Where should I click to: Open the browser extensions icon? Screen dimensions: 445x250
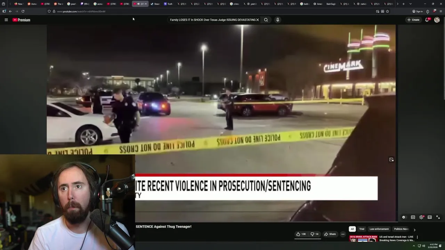tap(428, 11)
